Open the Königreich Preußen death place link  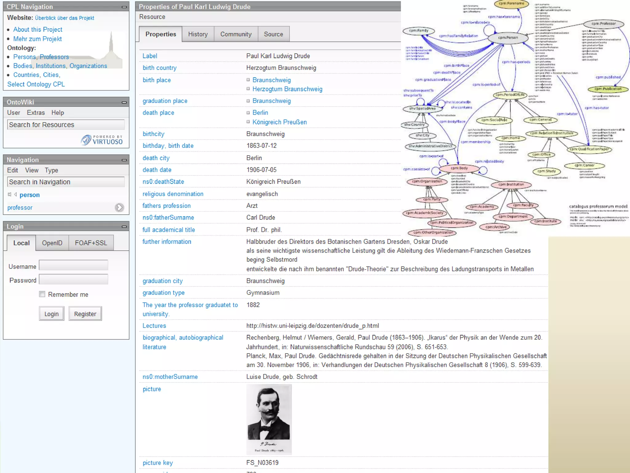pyautogui.click(x=279, y=122)
